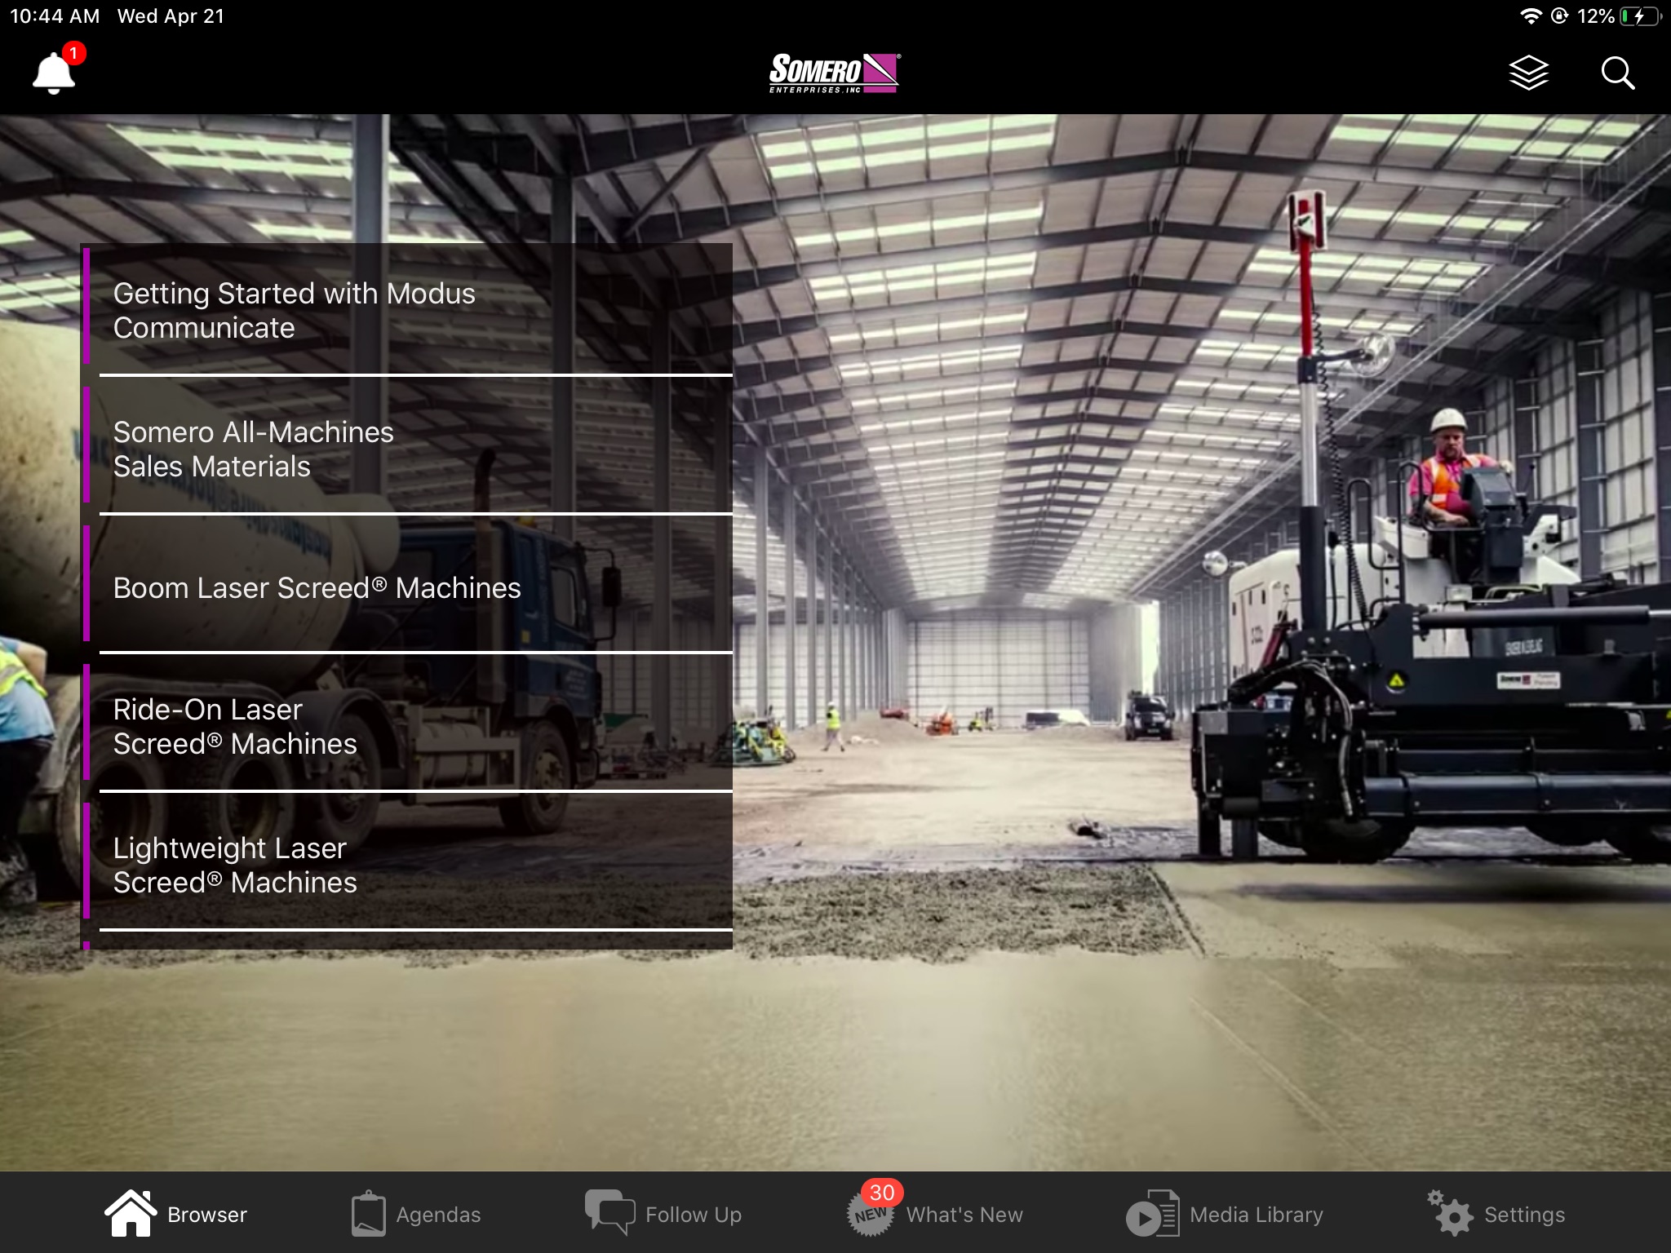The image size is (1671, 1253).
Task: Switch to the Media Library tab
Action: click(1256, 1215)
